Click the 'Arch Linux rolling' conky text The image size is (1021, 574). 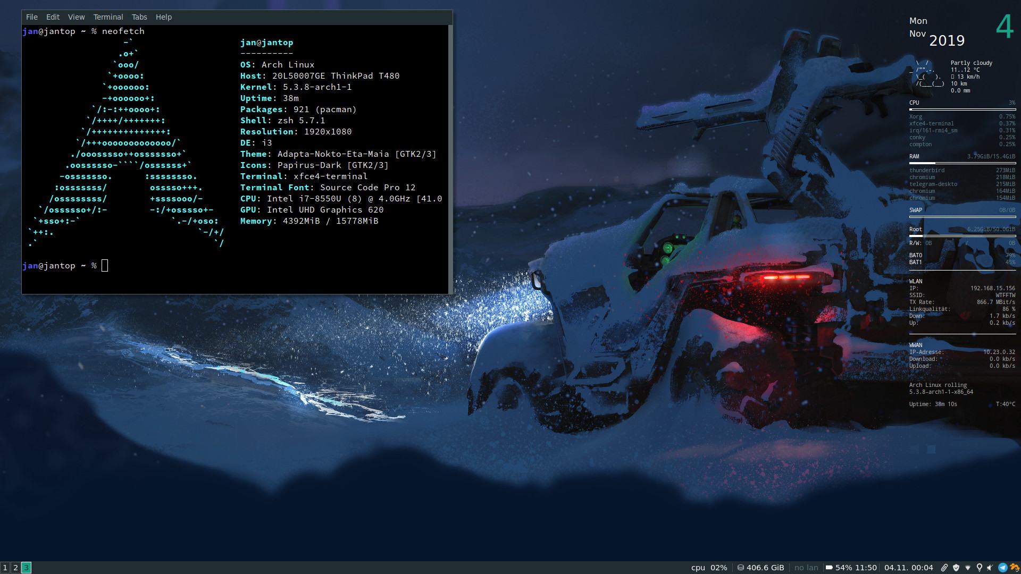(x=938, y=385)
